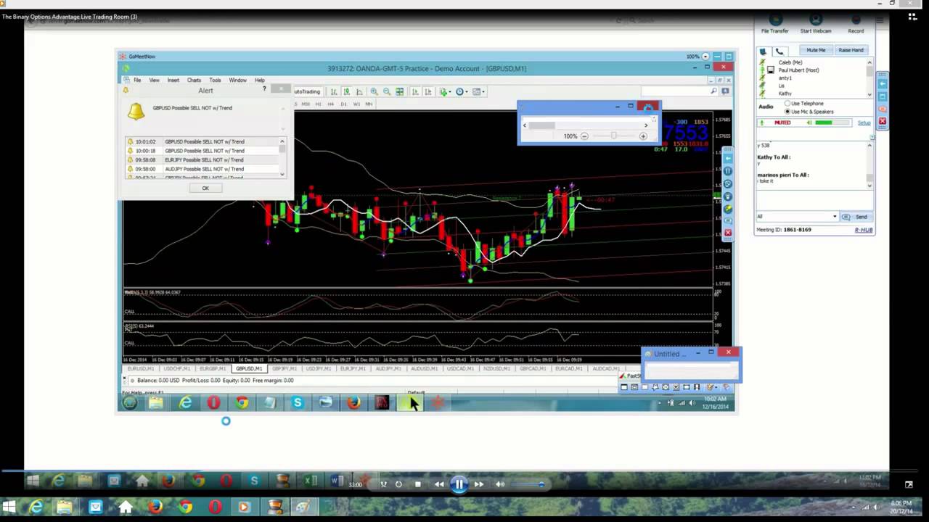Switch to the USDJPY,M1 chart tab

coord(318,368)
